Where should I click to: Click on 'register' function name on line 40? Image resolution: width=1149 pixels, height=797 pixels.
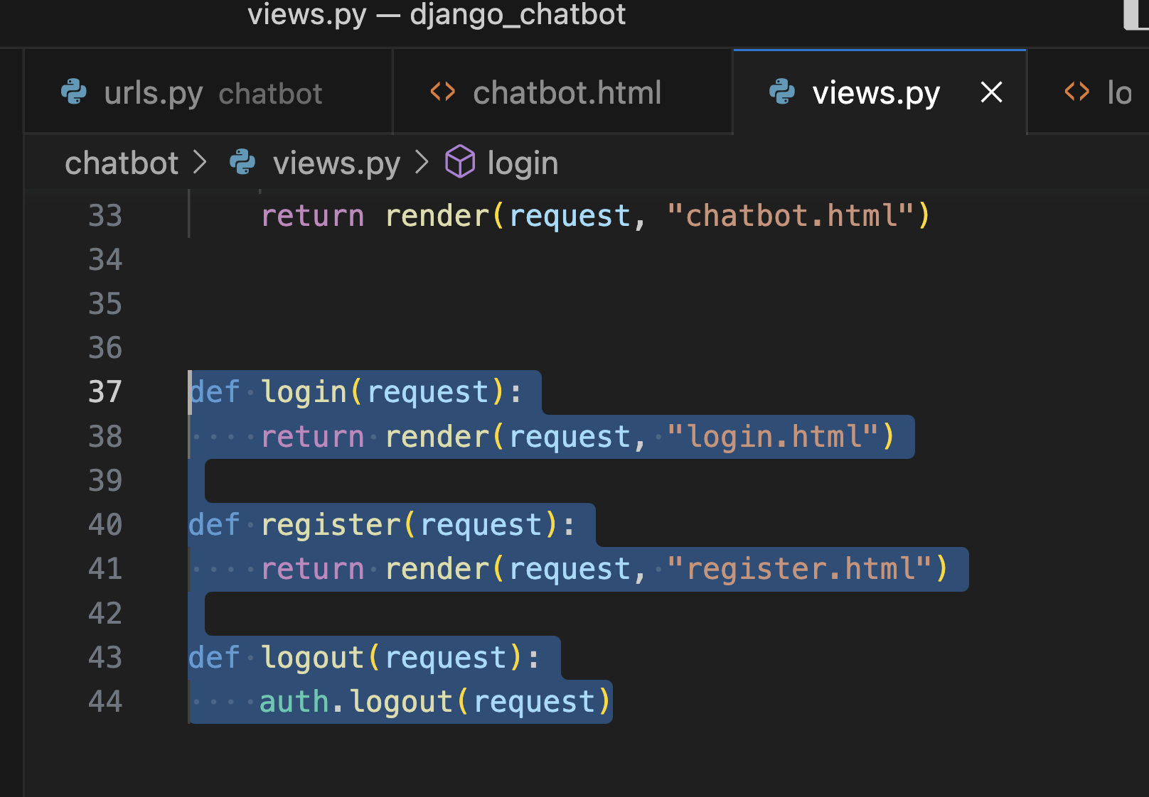(x=331, y=525)
